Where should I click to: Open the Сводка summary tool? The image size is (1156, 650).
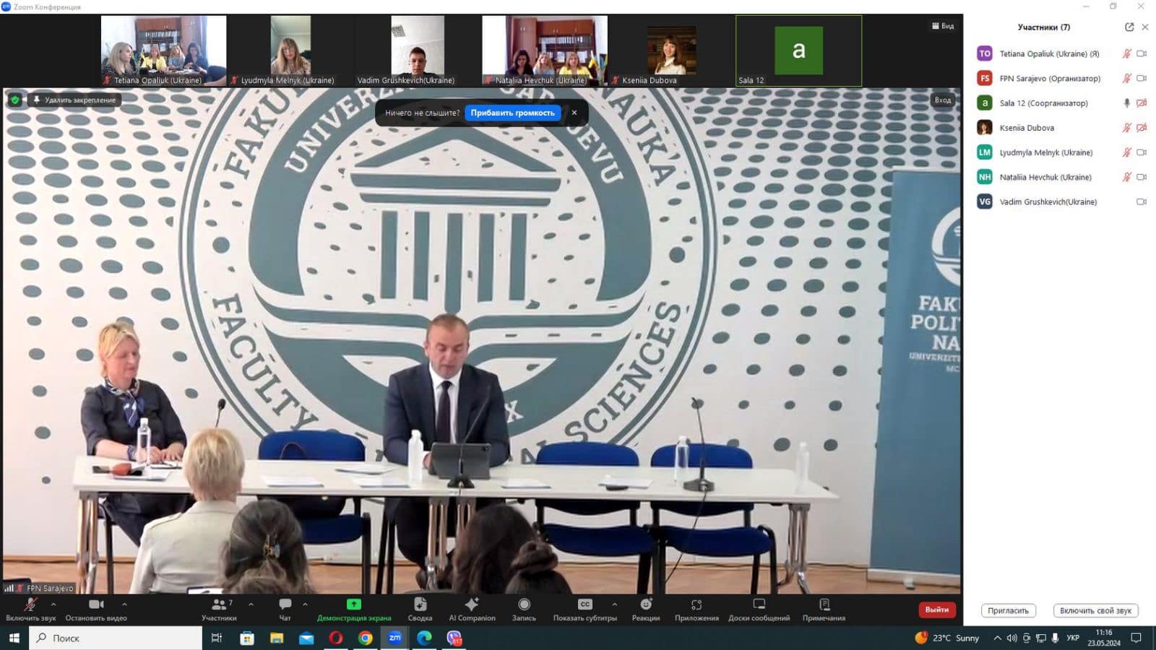tap(420, 610)
